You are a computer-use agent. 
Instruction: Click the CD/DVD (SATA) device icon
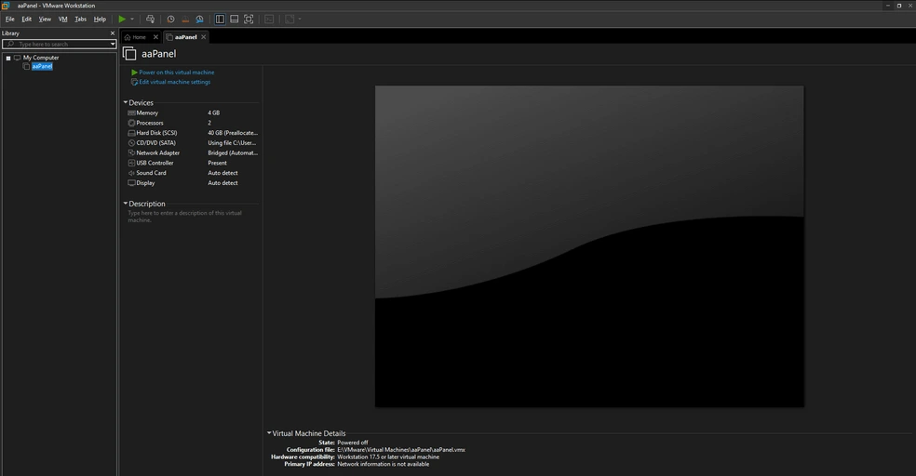[131, 143]
